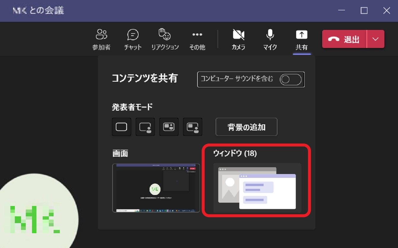Click the underlined 共有 toolbar label
The height and width of the screenshot is (248, 398).
(301, 47)
